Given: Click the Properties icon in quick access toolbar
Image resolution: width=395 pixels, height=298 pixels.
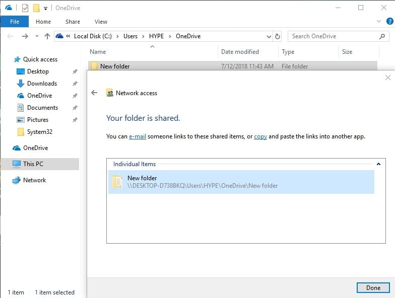Looking at the screenshot, I should (25, 8).
